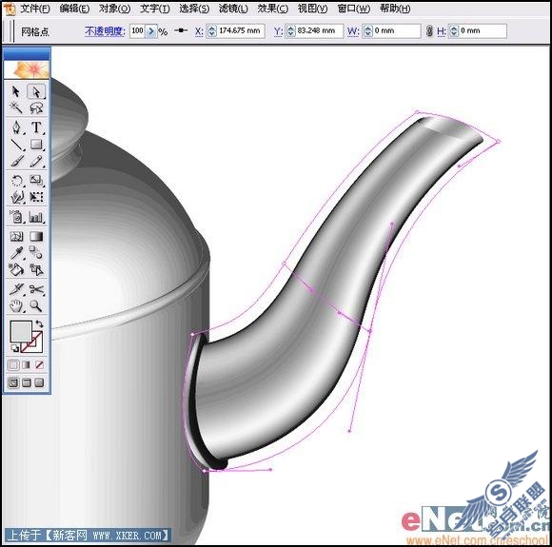Open the 窗口(W) menu
This screenshot has height=547, width=552.
tap(353, 9)
